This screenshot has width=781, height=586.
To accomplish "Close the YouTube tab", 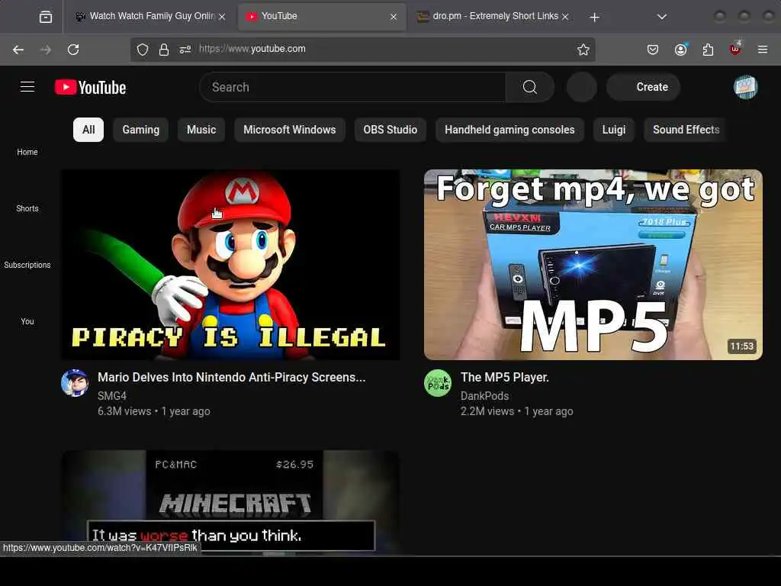I will pos(394,17).
